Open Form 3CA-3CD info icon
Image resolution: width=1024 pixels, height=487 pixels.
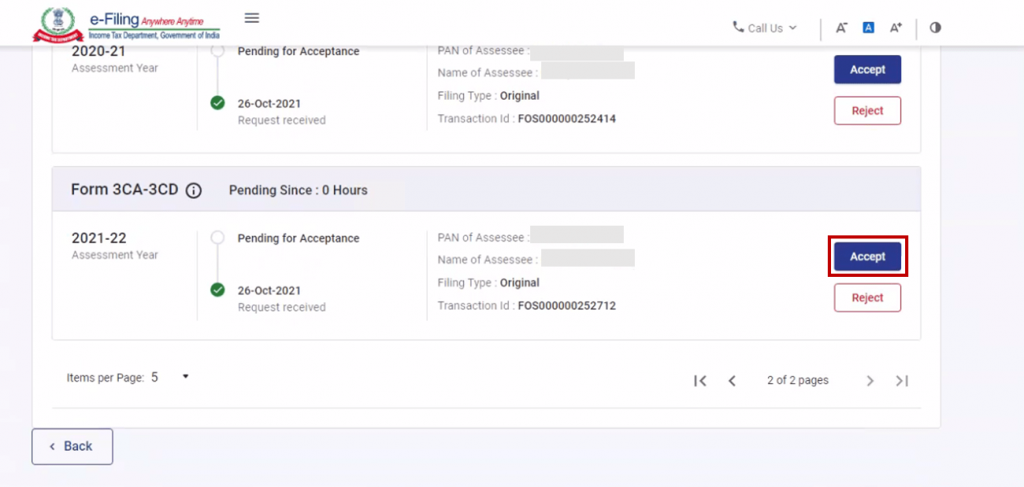tap(194, 190)
